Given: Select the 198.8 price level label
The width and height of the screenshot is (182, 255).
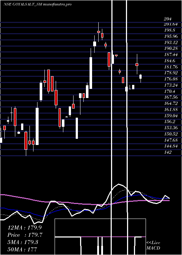Looking at the screenshot, I should (170, 30).
